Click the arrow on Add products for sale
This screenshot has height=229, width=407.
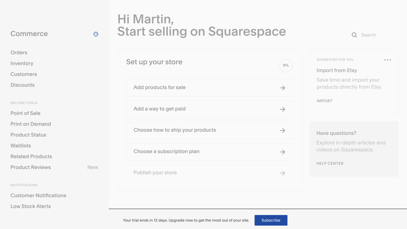282,88
